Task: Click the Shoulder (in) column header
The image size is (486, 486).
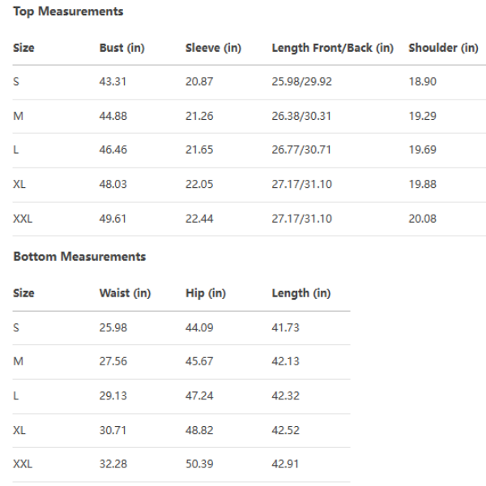Action: [x=443, y=48]
